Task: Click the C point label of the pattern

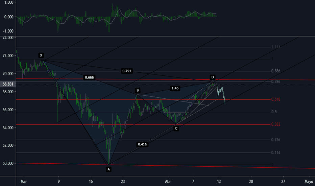Action: 176,128
